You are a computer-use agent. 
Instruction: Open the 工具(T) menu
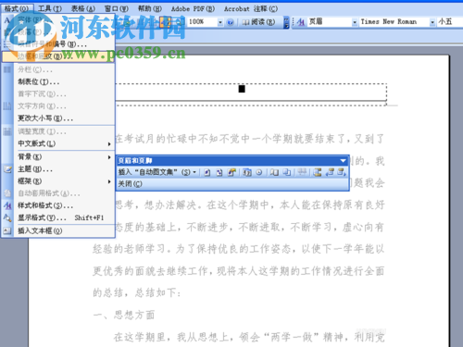50,9
